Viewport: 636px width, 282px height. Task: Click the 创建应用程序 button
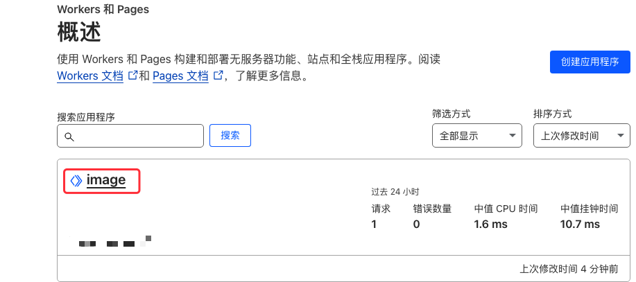(590, 62)
